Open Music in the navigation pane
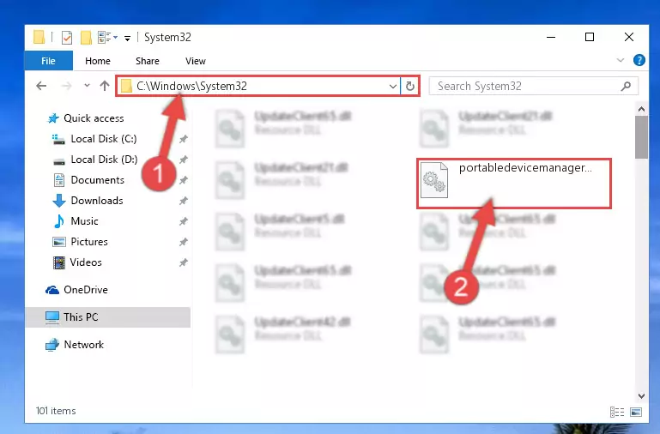 [x=84, y=221]
